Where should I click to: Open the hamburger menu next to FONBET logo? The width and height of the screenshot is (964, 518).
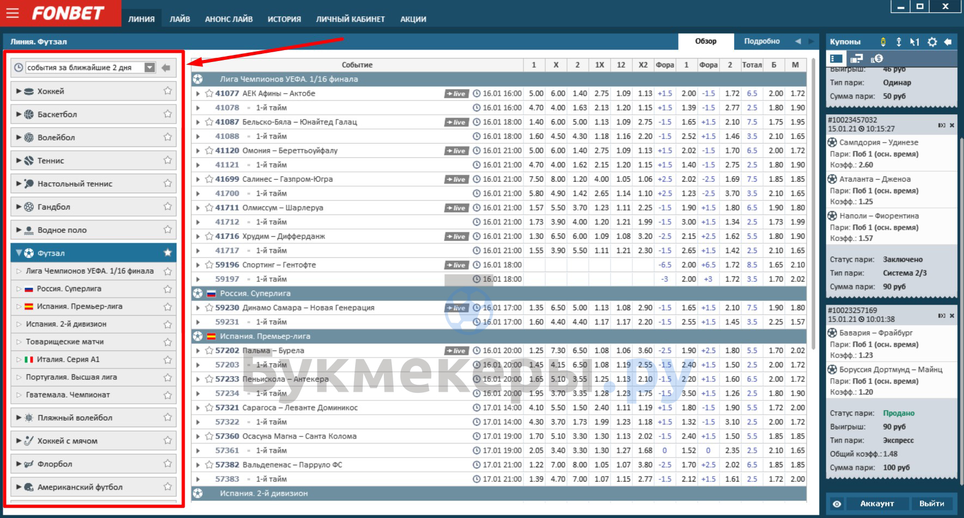point(13,13)
